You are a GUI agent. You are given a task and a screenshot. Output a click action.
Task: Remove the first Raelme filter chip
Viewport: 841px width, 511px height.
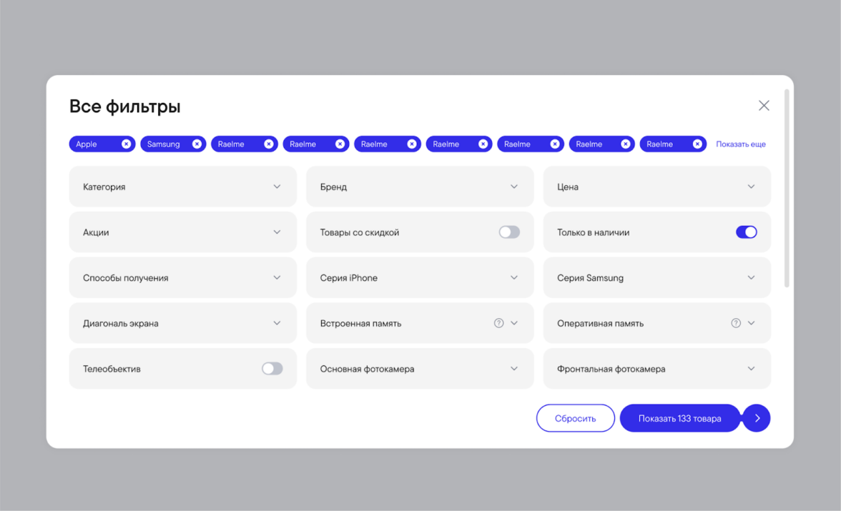[x=269, y=144]
